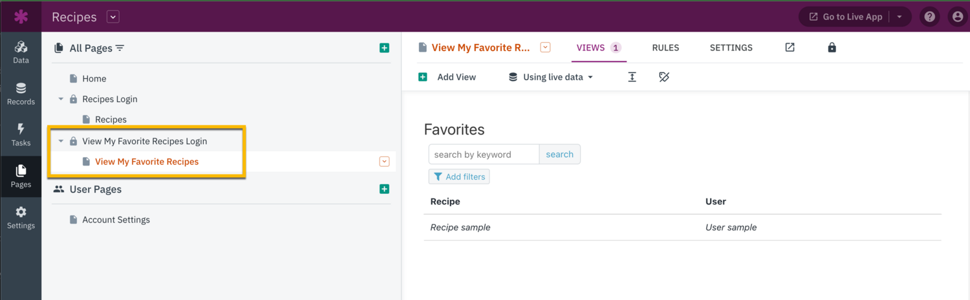Open the Using live data dropdown
Screen dimensions: 970x300
click(551, 77)
